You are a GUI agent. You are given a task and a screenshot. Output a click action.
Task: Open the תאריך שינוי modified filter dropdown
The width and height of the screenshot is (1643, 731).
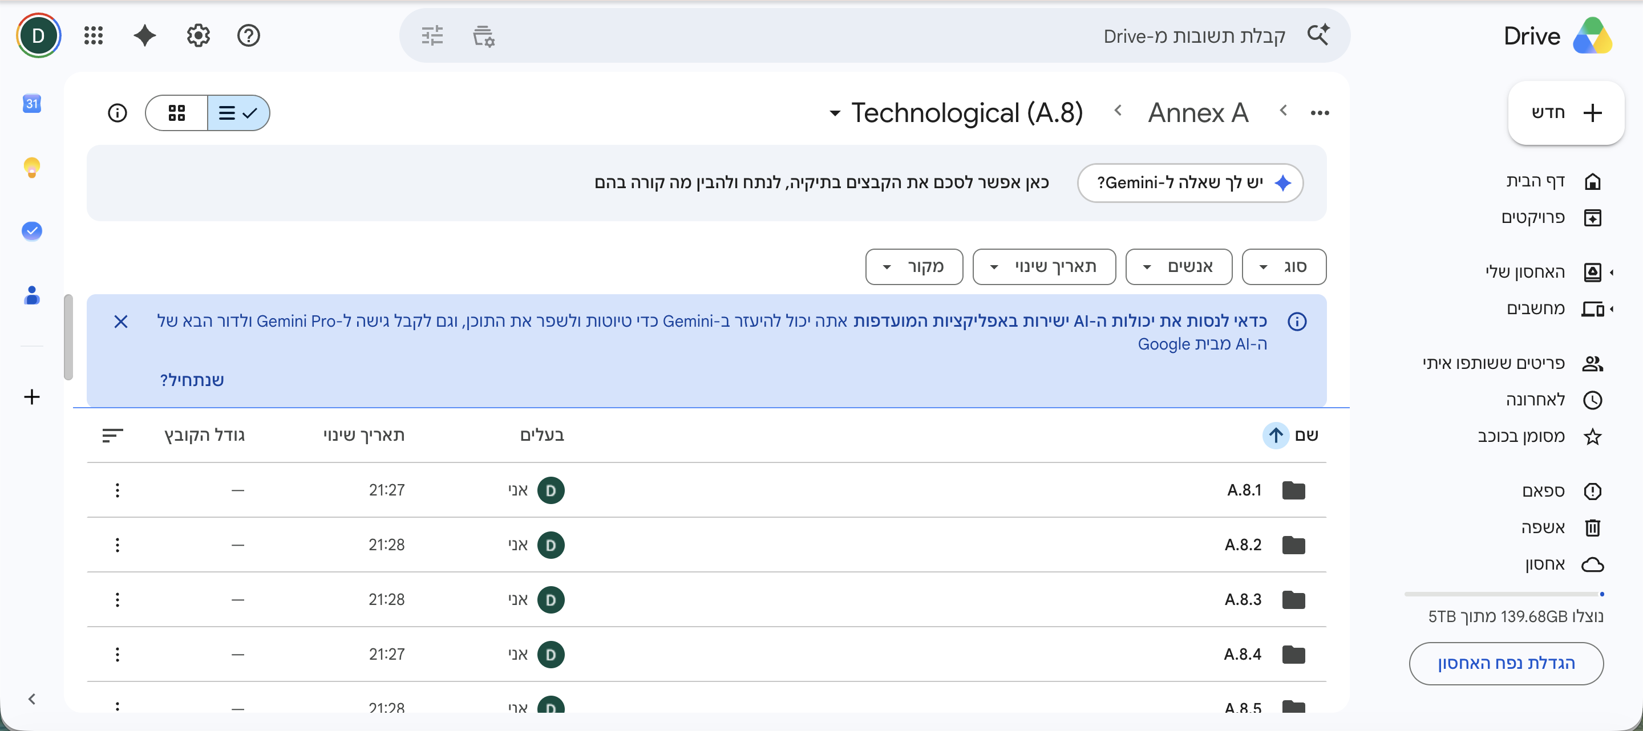[1044, 266]
